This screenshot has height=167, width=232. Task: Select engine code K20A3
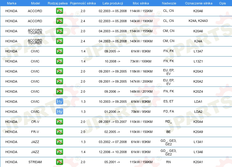coord(198,71)
